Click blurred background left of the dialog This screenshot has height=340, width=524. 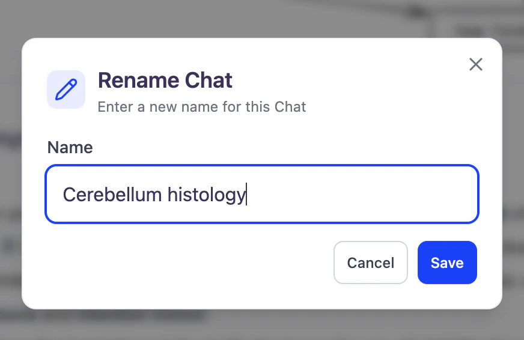pos(10,180)
